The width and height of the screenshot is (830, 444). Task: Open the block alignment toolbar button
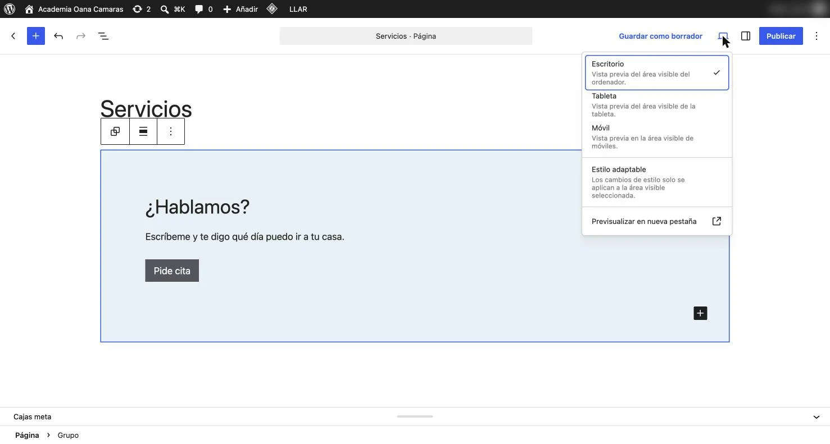click(143, 131)
